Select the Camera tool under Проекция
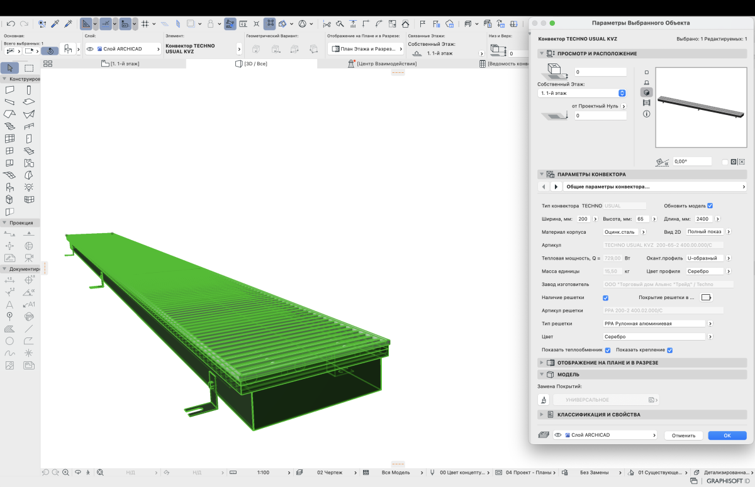Viewport: 755px width, 487px height. [x=29, y=258]
